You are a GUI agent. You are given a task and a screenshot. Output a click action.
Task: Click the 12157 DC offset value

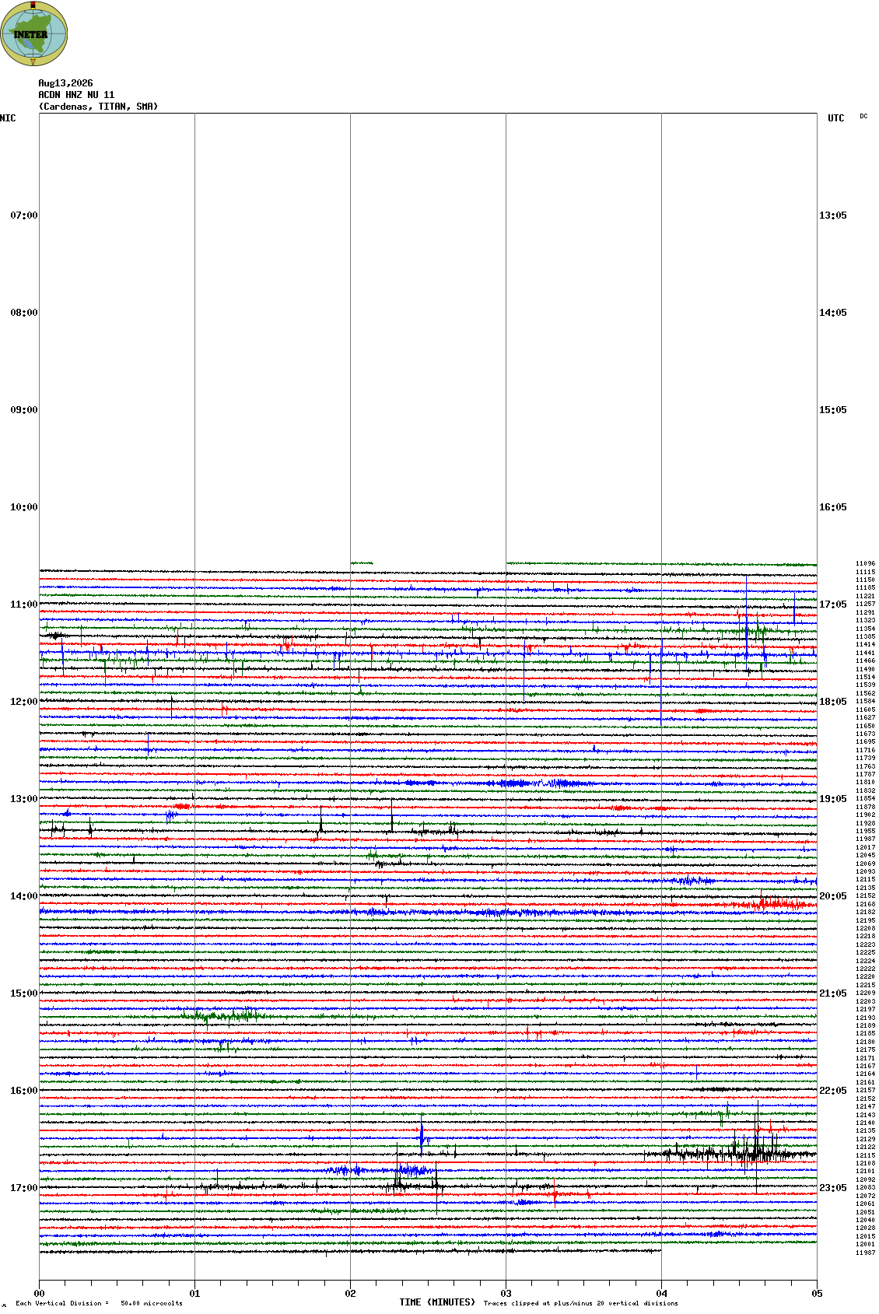pyautogui.click(x=865, y=1090)
